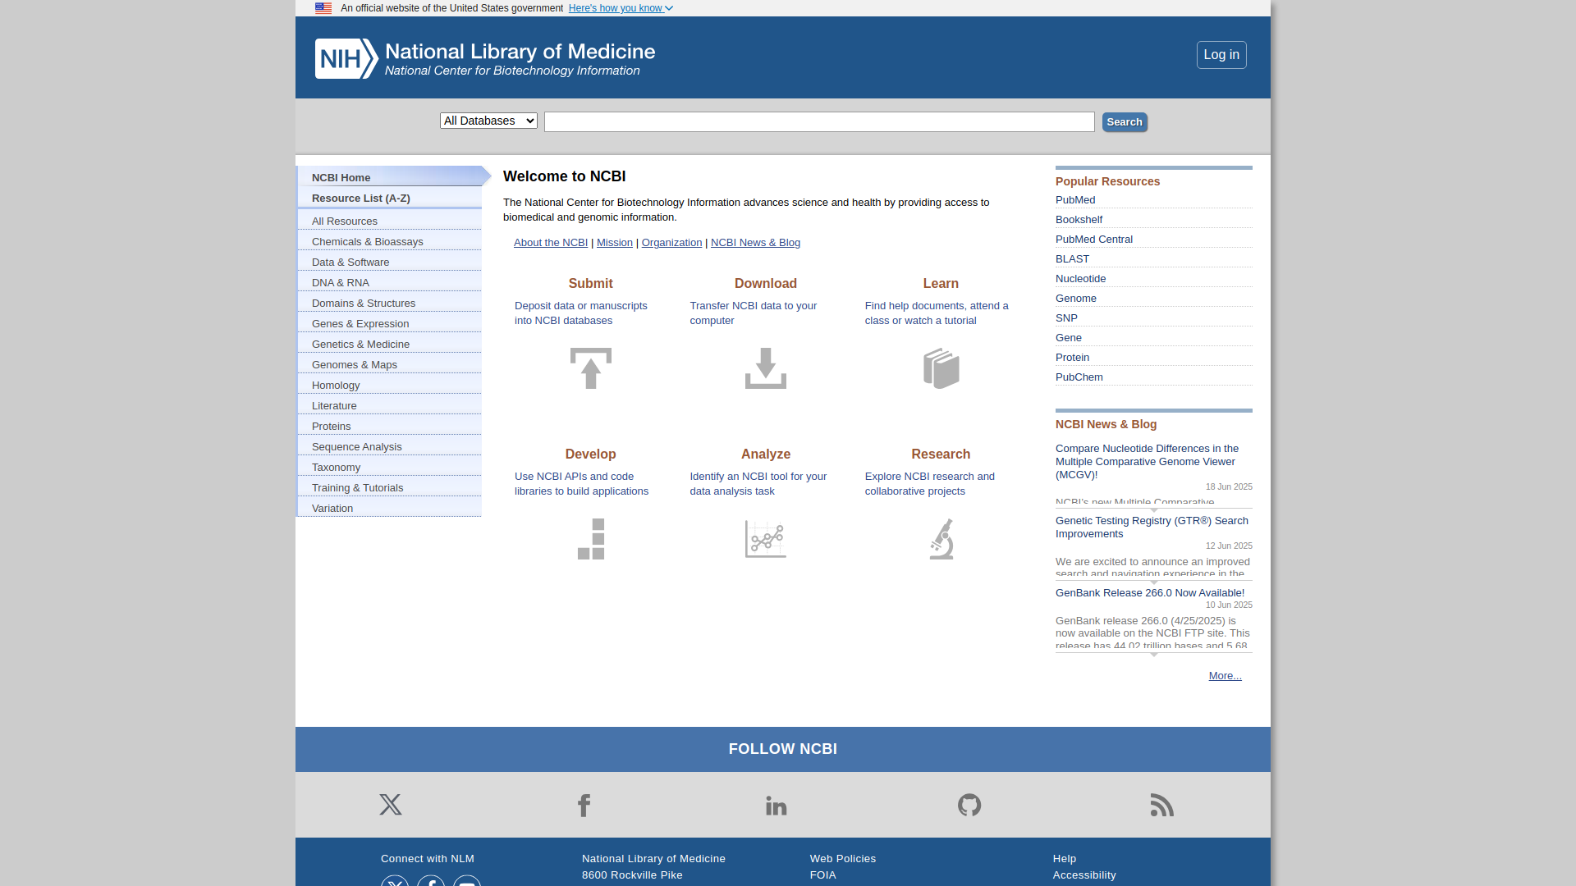Open Nucleotide from Popular Resources
Image resolution: width=1576 pixels, height=886 pixels.
coord(1080,279)
